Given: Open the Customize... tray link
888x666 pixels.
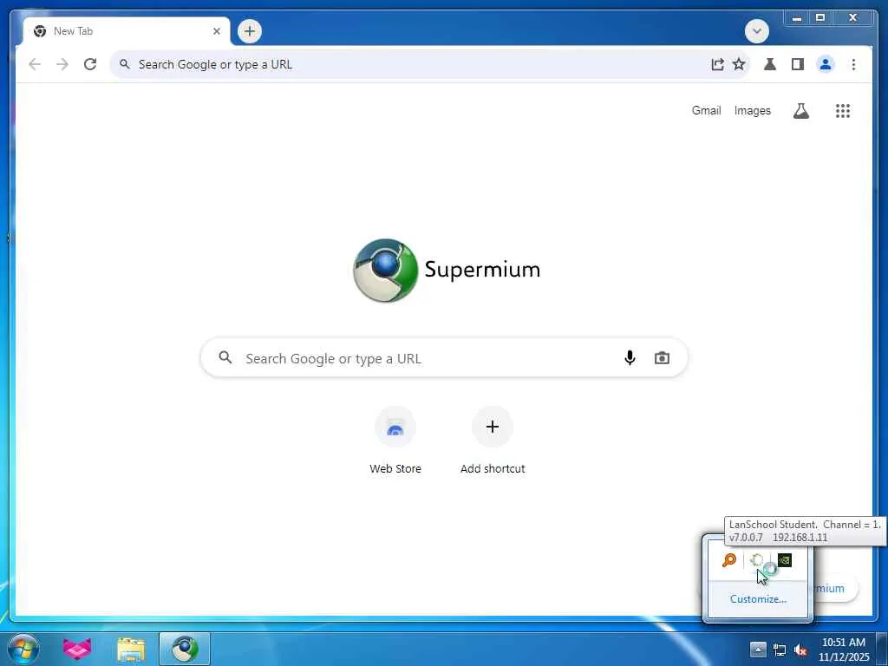Looking at the screenshot, I should [x=758, y=599].
